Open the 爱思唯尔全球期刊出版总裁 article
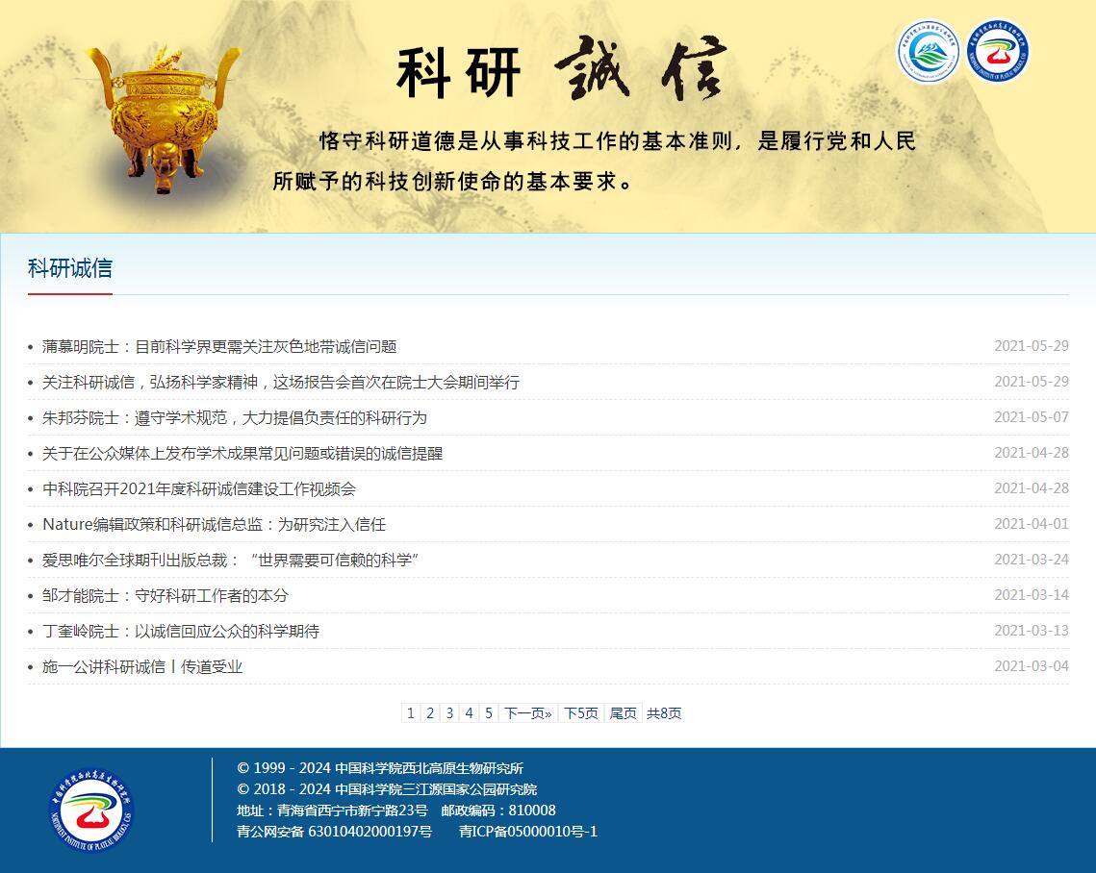1096x873 pixels. click(x=230, y=560)
